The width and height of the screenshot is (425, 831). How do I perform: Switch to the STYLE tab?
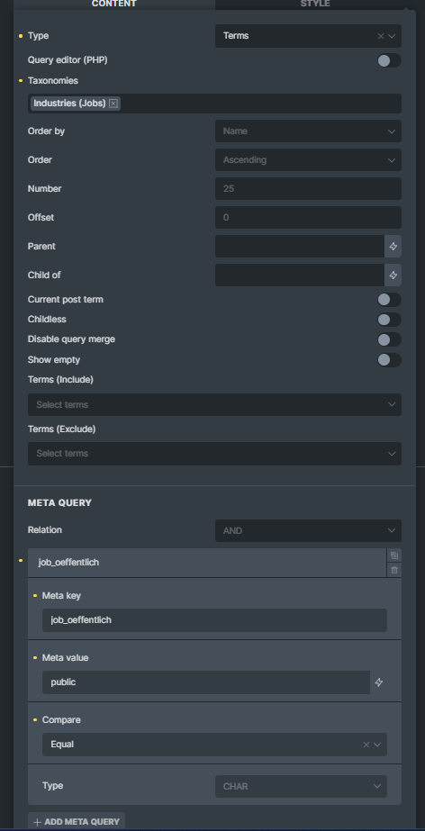pos(315,5)
